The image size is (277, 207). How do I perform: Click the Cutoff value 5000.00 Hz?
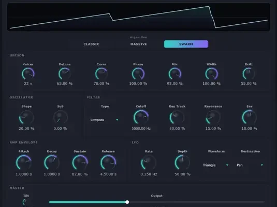[141, 128]
